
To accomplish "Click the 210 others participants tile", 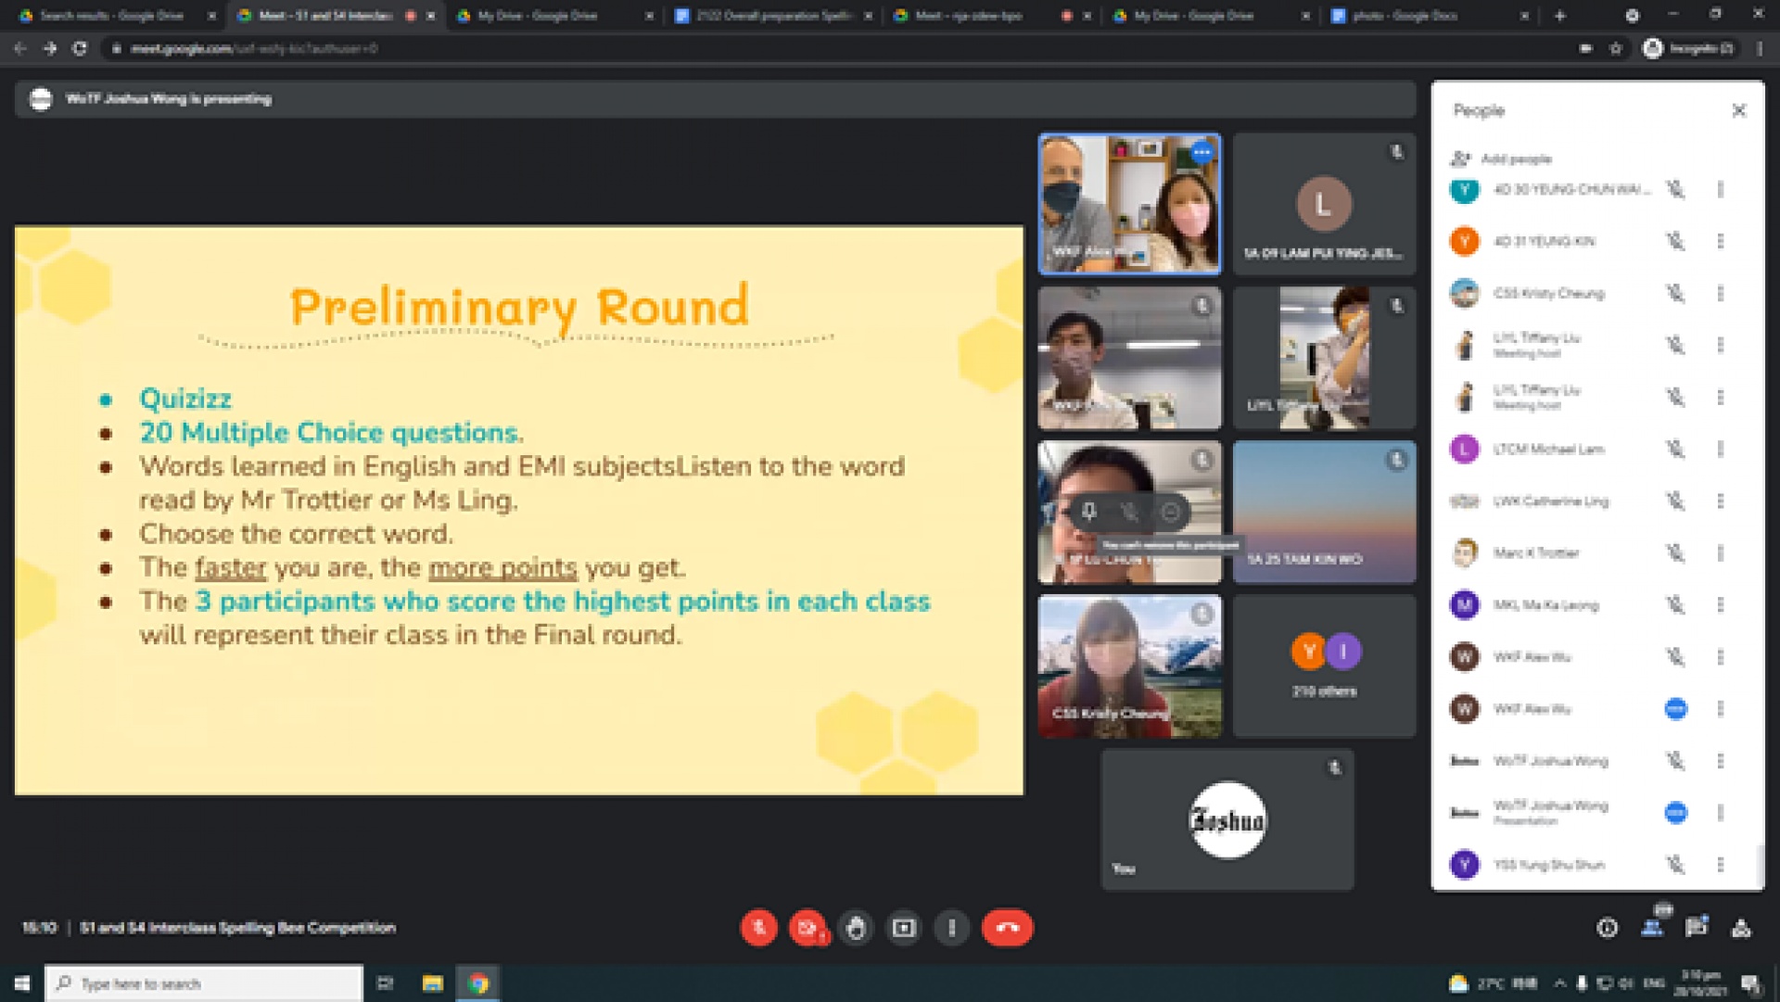I will (x=1324, y=666).
